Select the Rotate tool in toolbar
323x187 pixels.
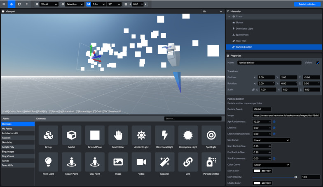19,4
